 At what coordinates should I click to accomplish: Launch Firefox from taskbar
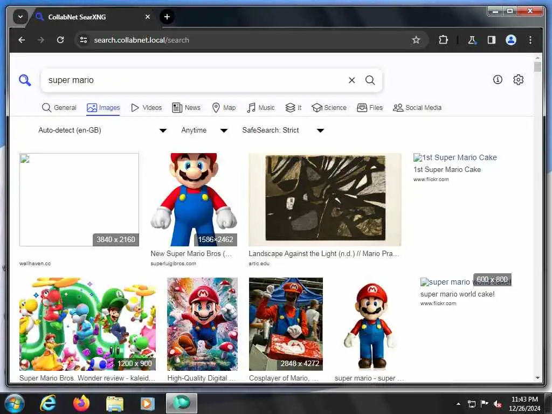81,403
